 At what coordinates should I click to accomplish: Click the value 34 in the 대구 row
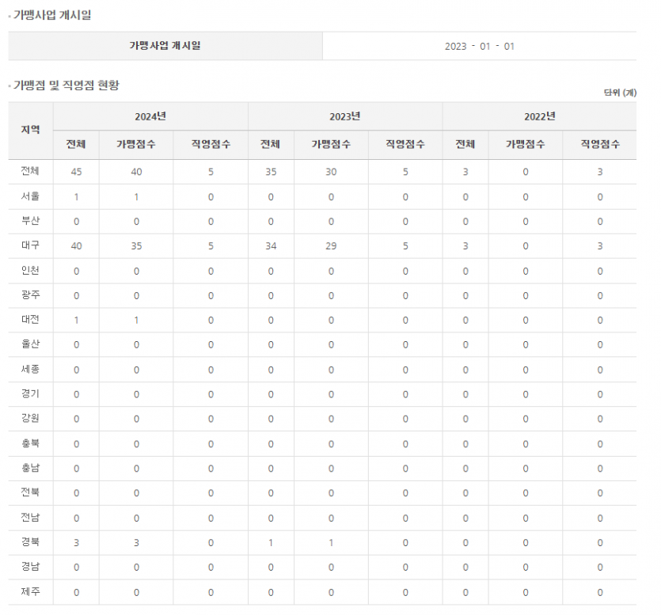271,246
